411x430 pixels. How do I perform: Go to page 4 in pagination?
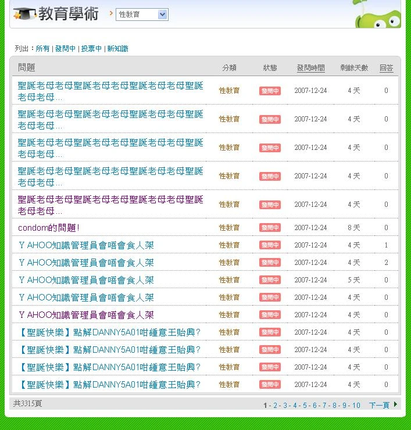click(295, 406)
